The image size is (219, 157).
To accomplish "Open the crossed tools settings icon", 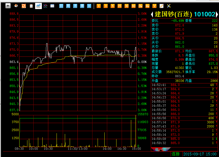I will coord(169,6).
